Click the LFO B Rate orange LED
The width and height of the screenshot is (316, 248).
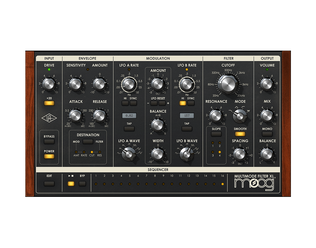187,69
